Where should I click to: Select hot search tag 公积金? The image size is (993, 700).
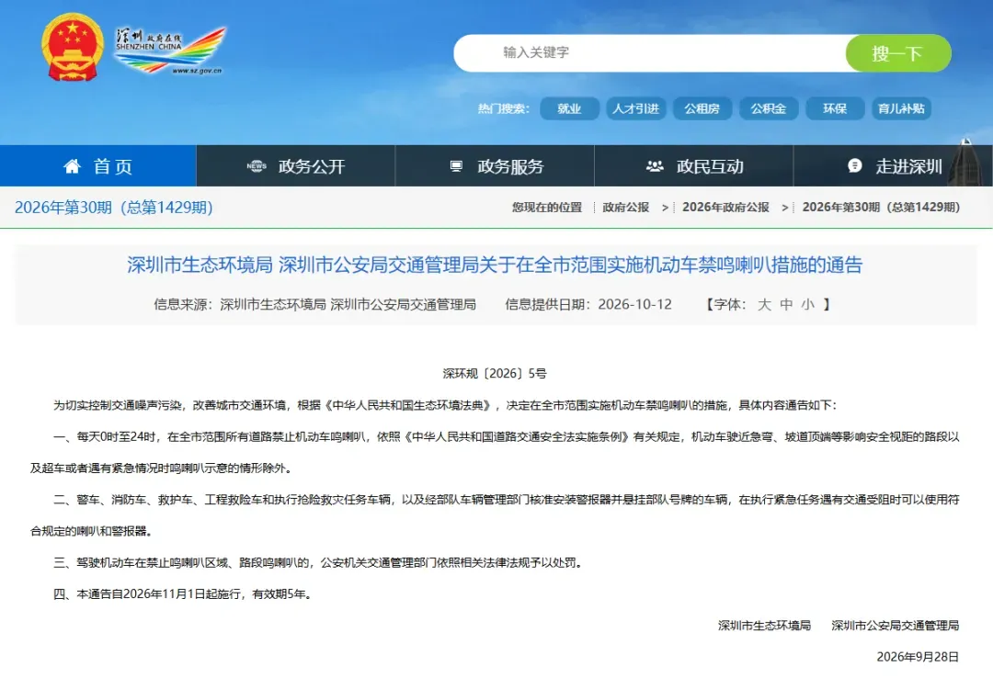[769, 109]
